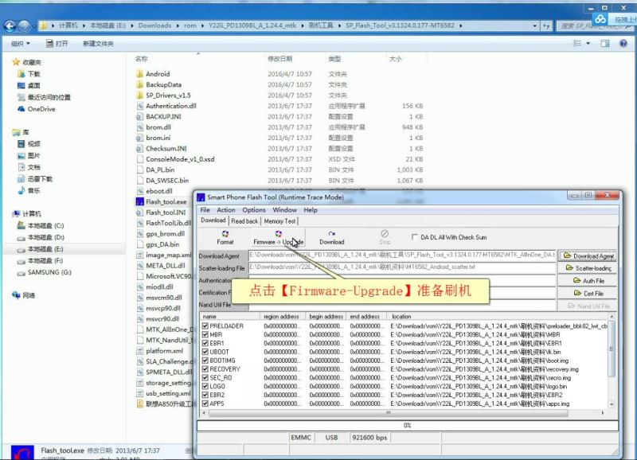Click the Scatter-loading File path field

pyautogui.click(x=402, y=267)
